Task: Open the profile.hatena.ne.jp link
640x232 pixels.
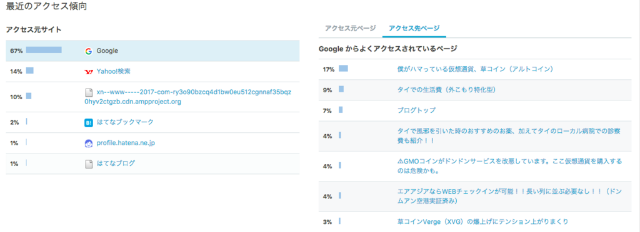Action: tap(126, 143)
